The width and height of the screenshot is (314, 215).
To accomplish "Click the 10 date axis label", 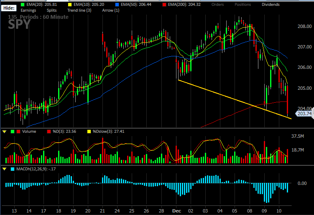I will click(279, 211).
